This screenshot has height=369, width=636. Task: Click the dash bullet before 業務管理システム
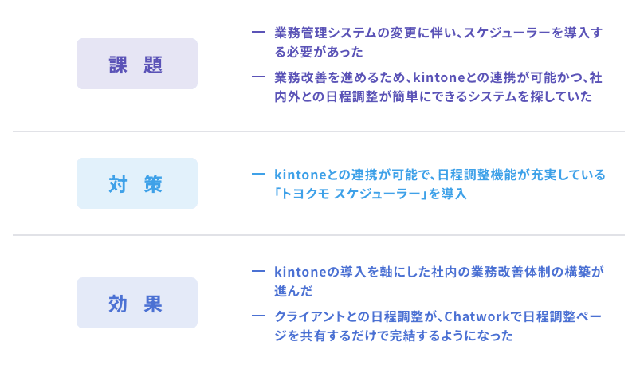[x=257, y=33]
